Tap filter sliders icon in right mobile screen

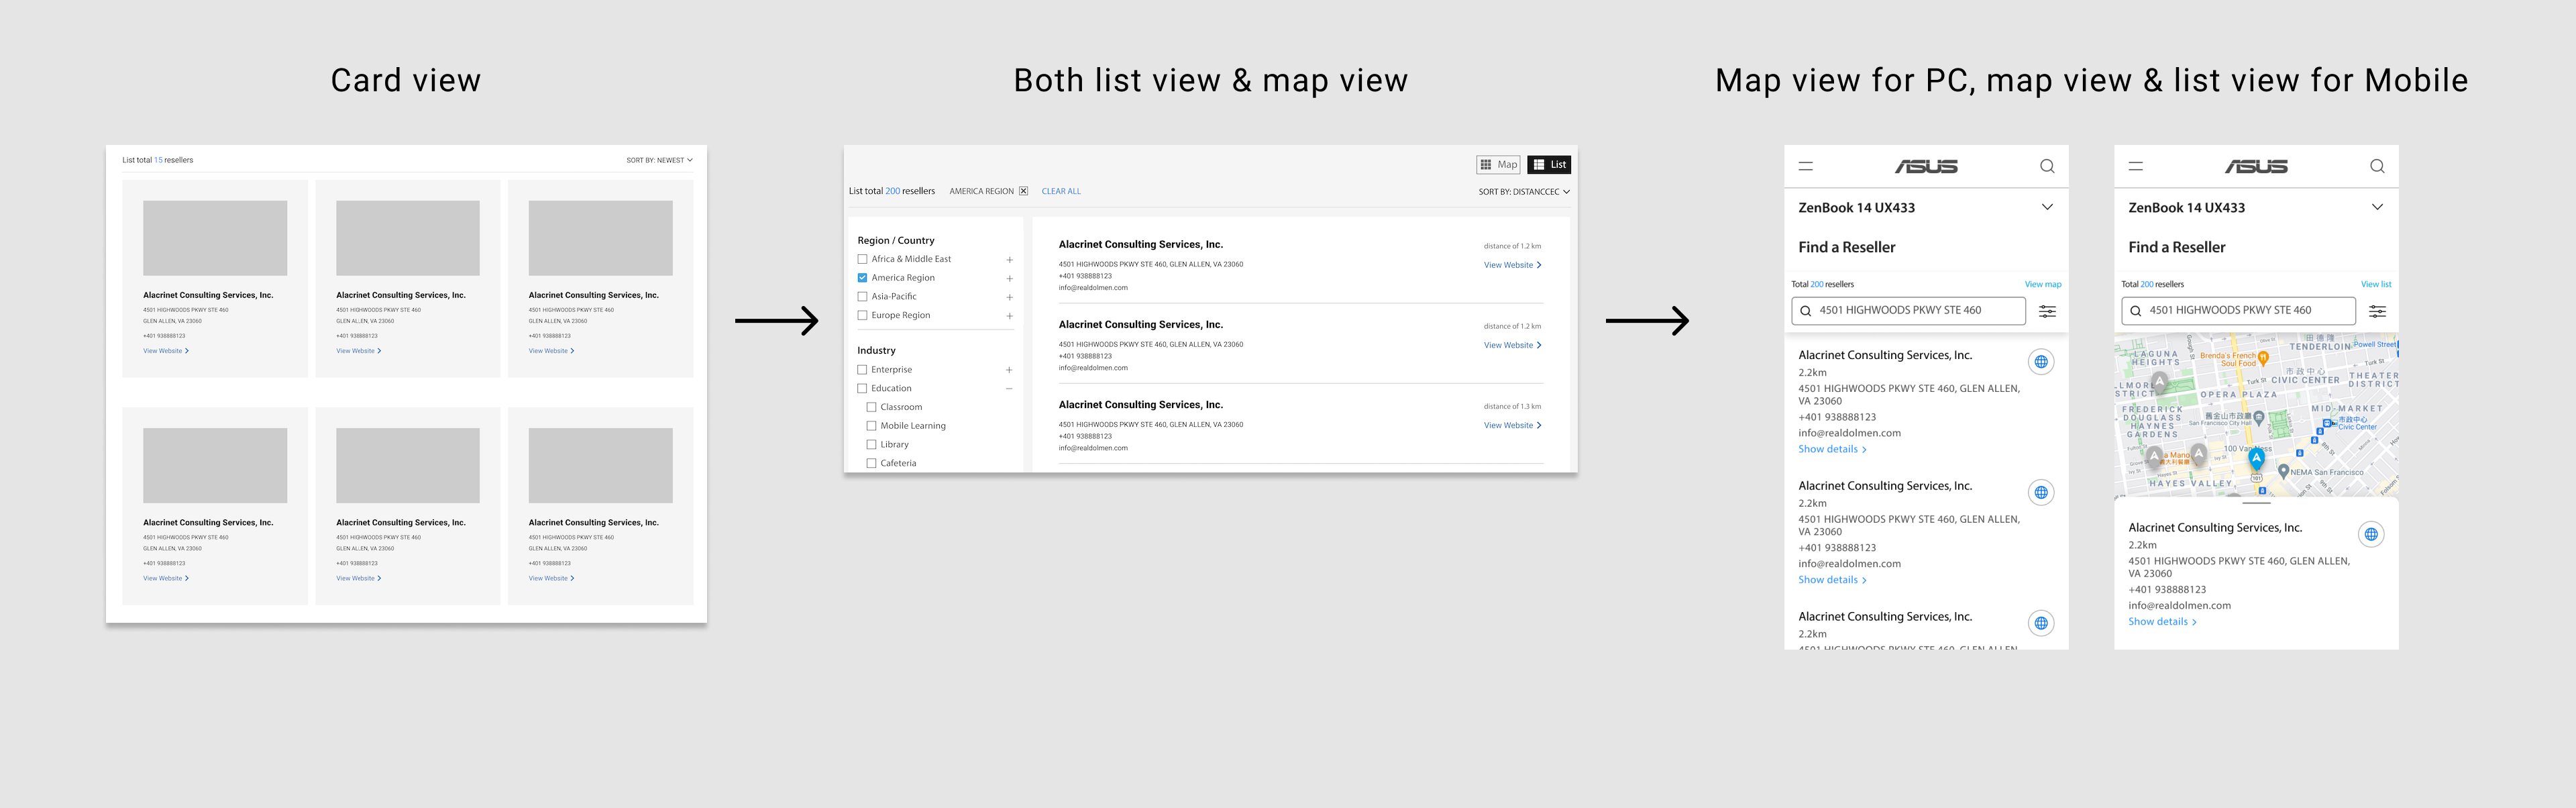click(x=2377, y=311)
